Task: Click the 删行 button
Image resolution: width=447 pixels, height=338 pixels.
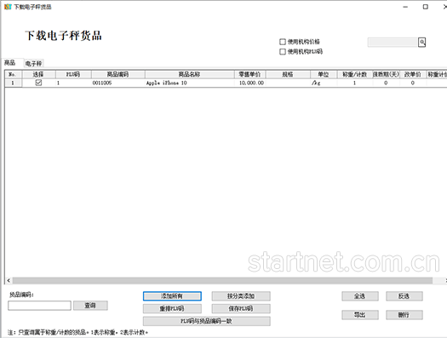Action: pyautogui.click(x=404, y=315)
